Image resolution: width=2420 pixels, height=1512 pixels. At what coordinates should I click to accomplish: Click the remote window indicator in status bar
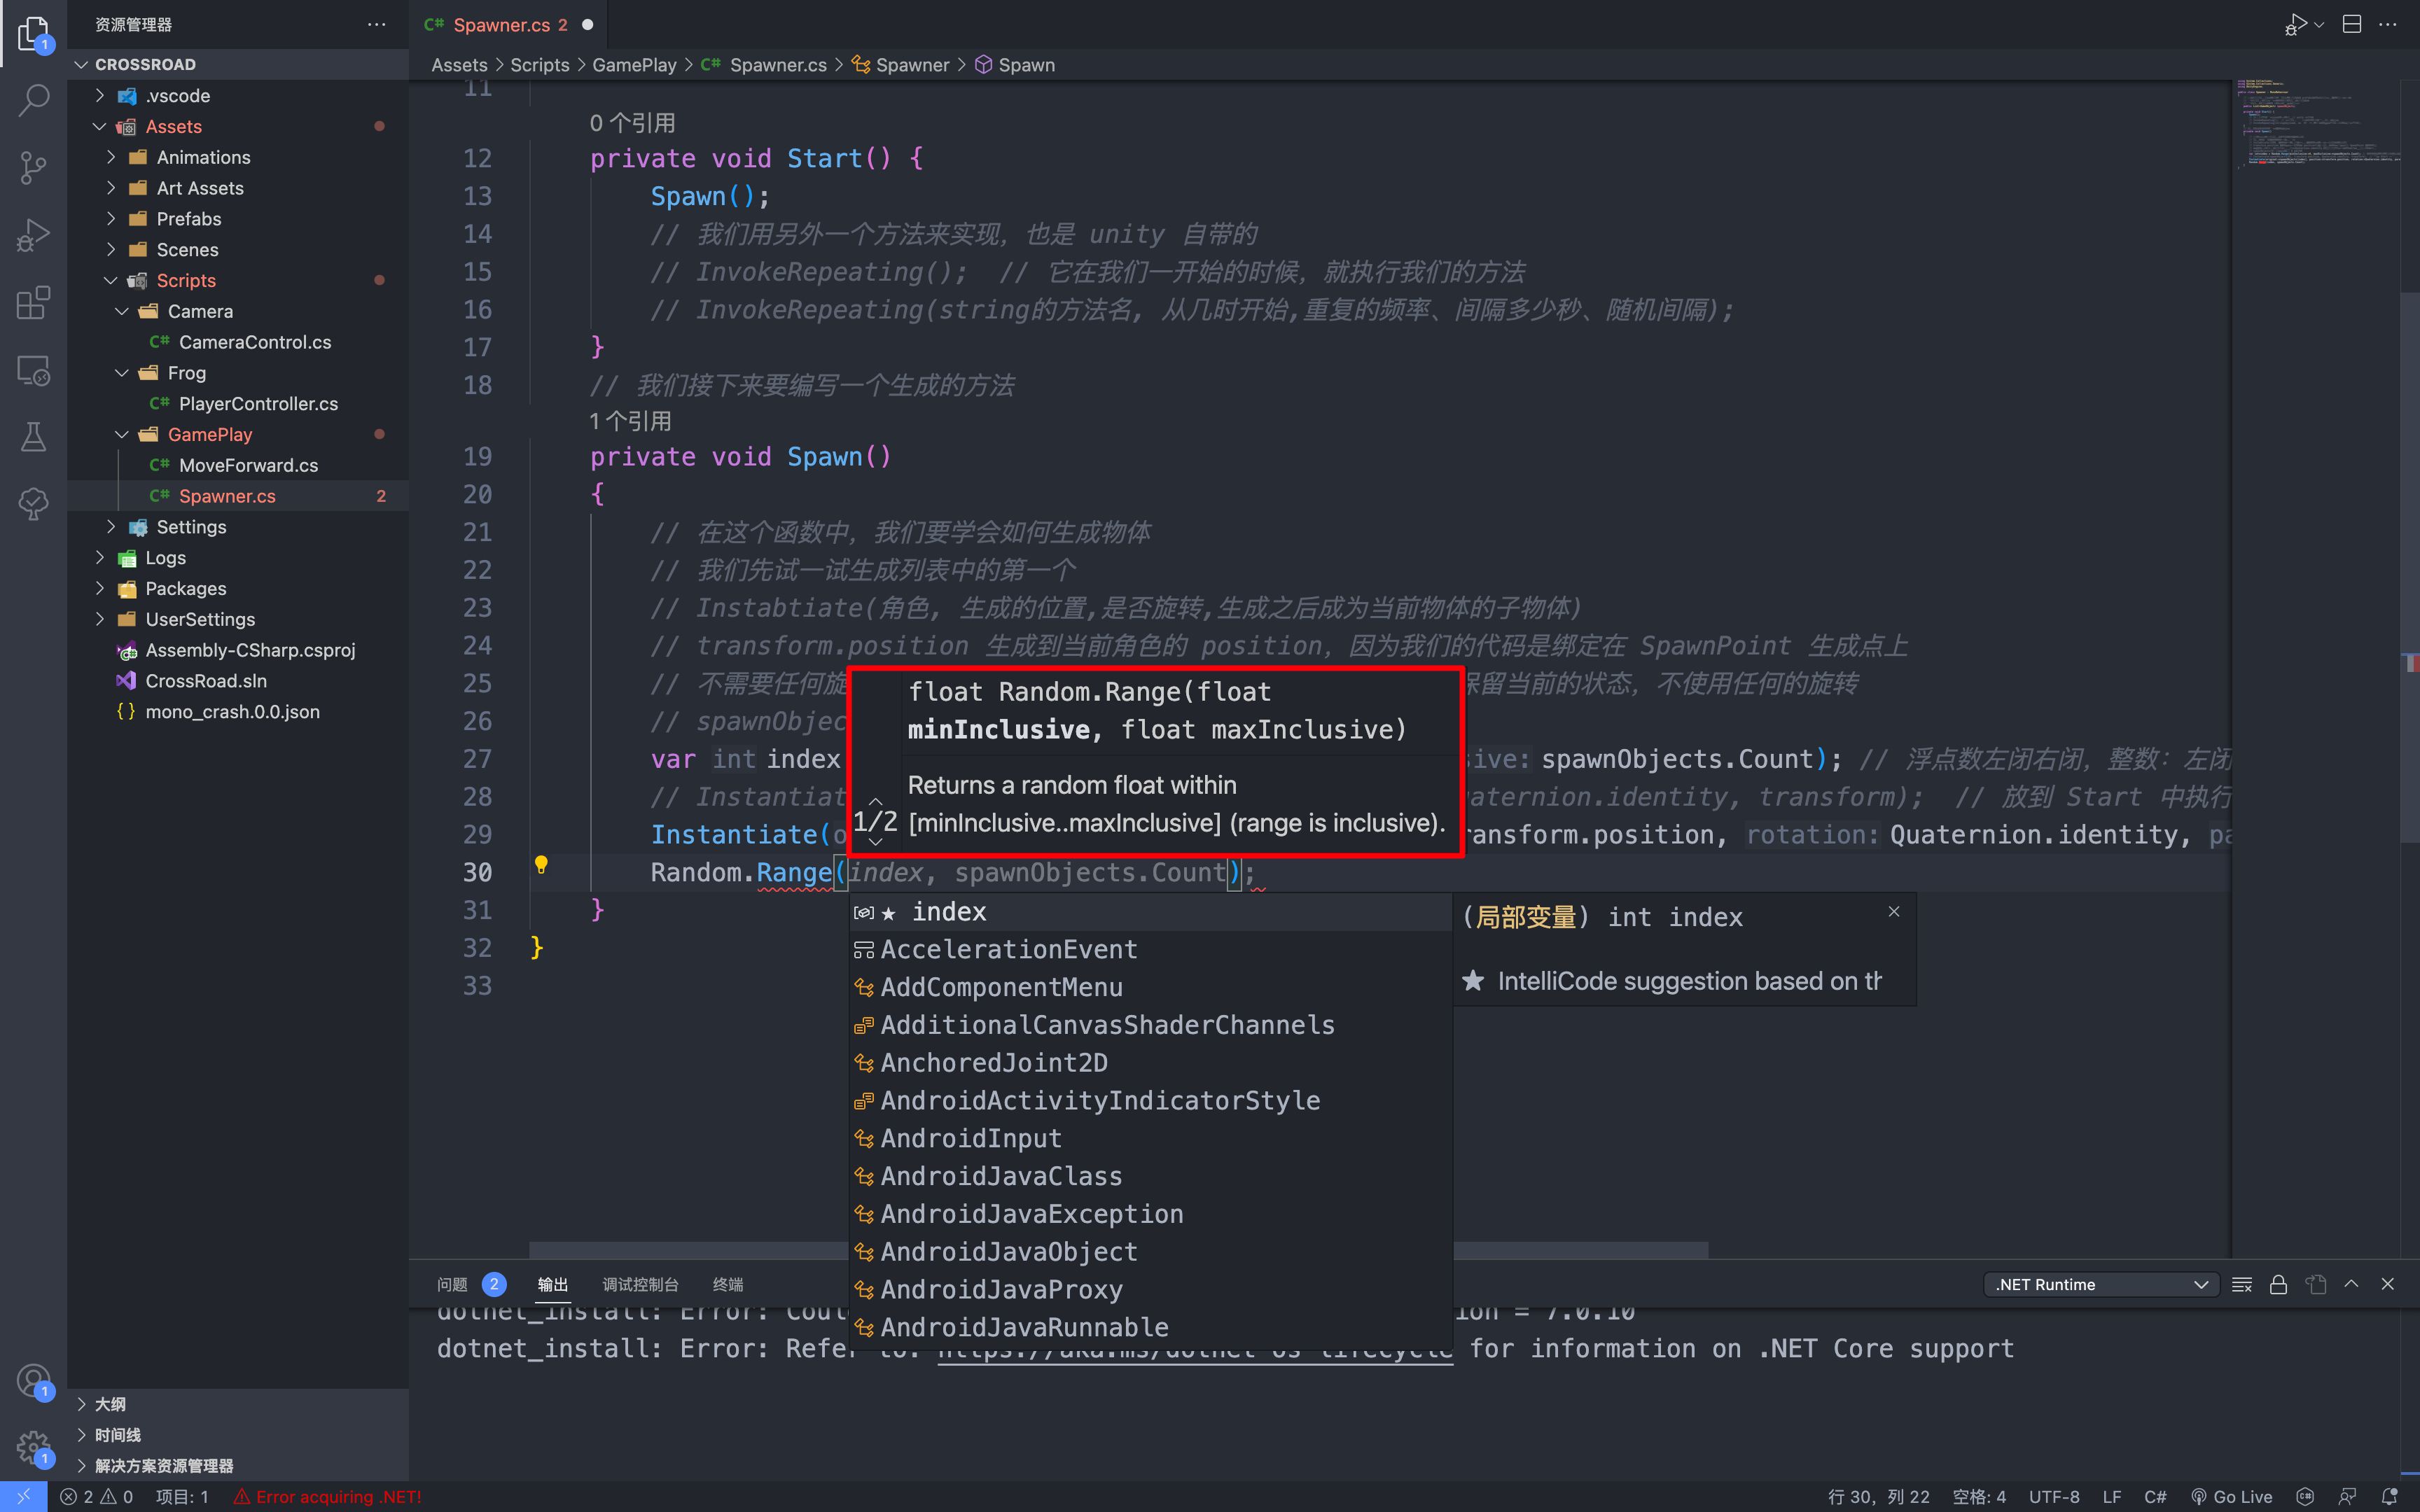click(23, 1496)
